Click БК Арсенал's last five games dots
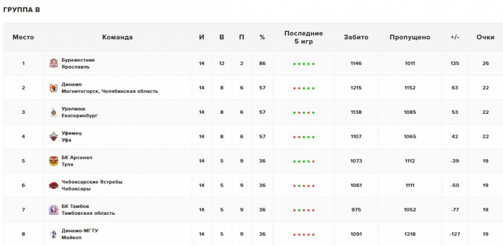Viewport: 503px width, 246px height. 304,161
